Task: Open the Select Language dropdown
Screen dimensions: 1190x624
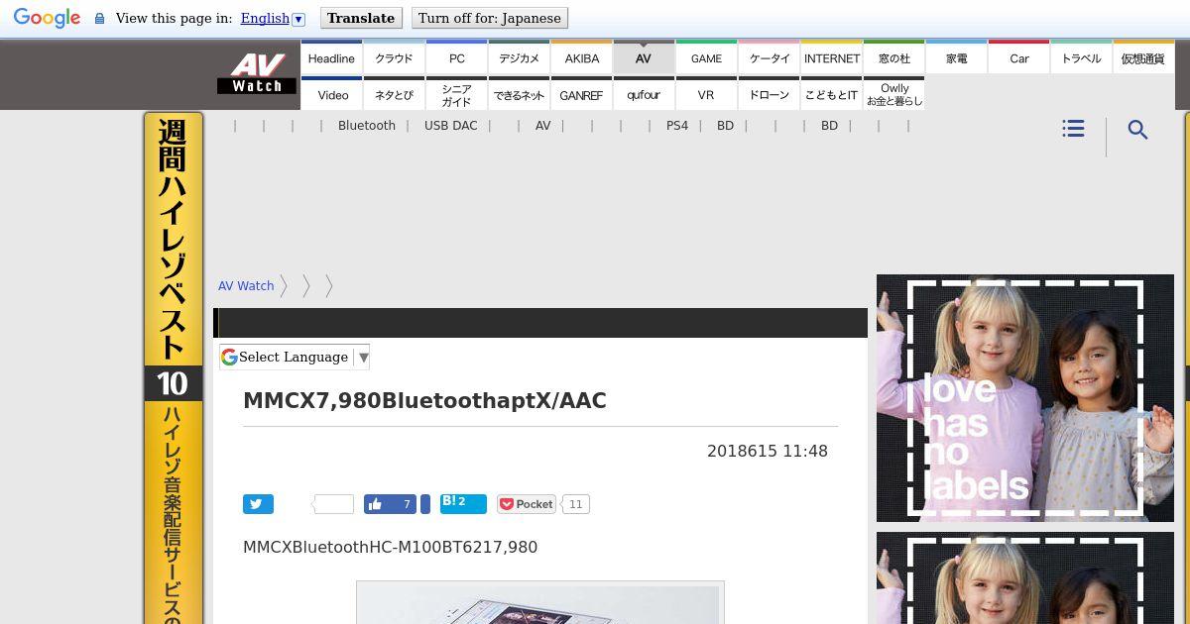Action: click(295, 357)
